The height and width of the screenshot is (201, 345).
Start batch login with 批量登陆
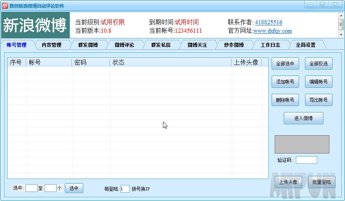coord(322,182)
